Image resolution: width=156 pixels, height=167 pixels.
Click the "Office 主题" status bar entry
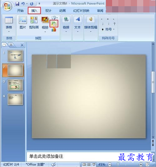35,165
